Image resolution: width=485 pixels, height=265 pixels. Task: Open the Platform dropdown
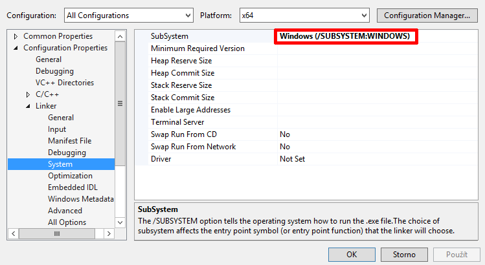(x=303, y=15)
